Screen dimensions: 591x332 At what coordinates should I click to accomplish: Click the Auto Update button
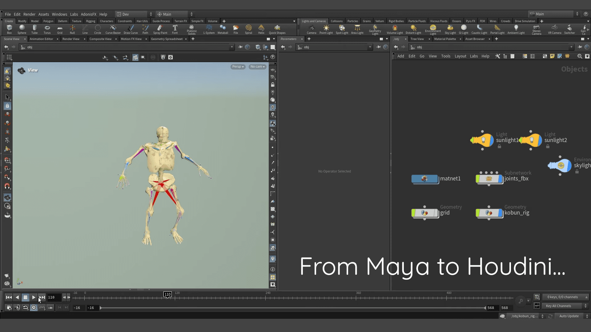[x=569, y=316]
